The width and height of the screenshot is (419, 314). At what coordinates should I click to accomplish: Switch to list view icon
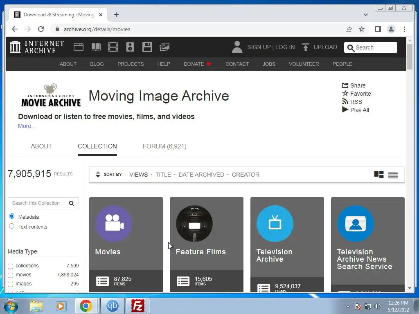tap(393, 175)
